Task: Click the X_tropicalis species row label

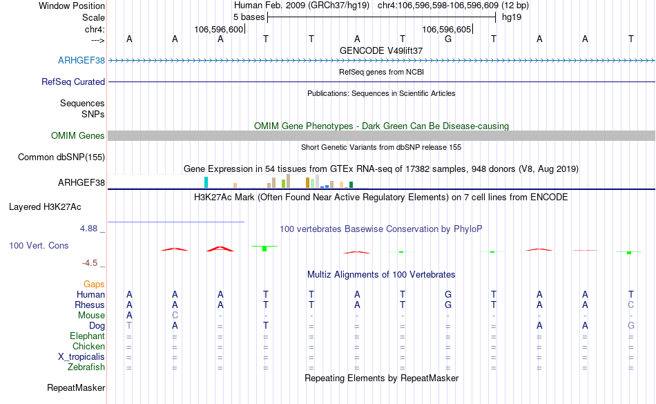Action: (81, 357)
